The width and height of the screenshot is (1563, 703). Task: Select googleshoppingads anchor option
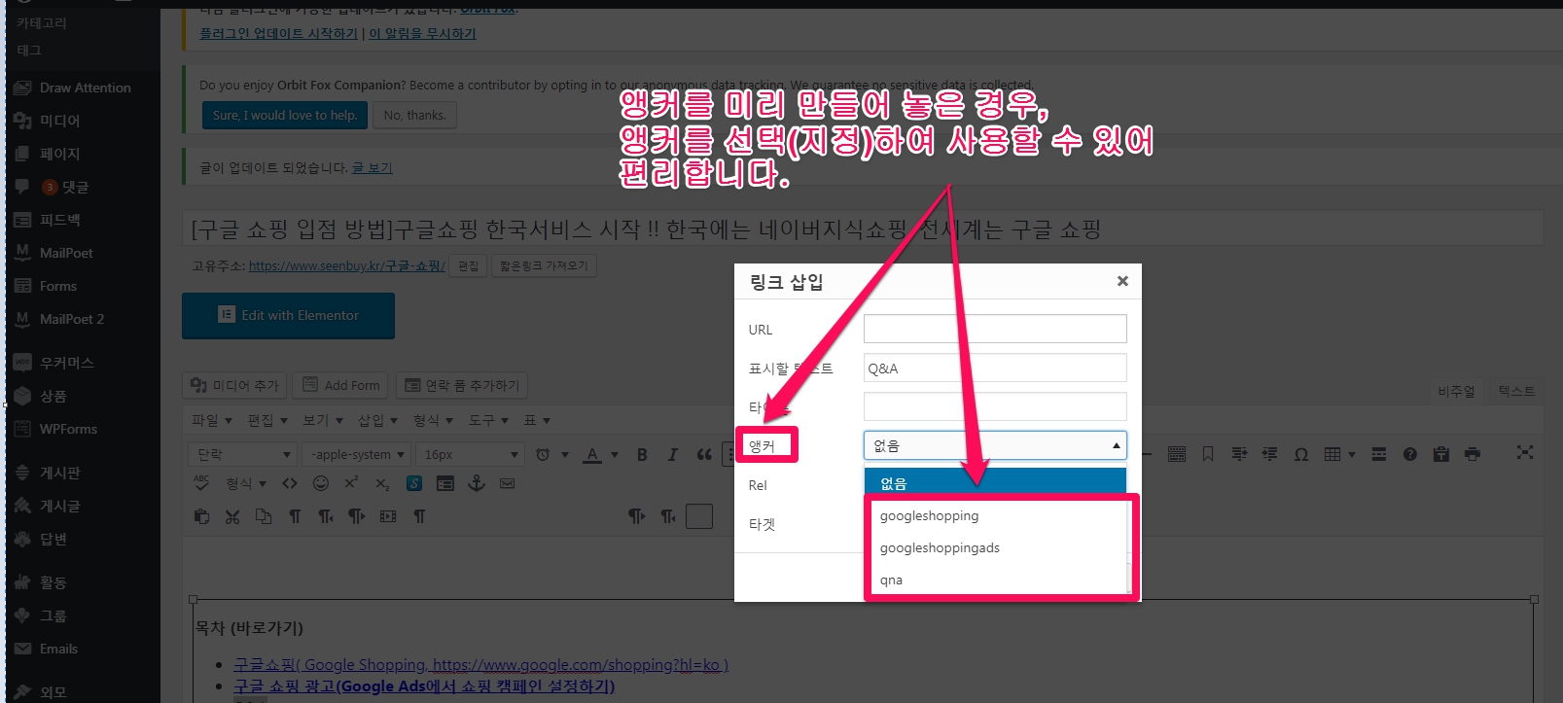[940, 547]
